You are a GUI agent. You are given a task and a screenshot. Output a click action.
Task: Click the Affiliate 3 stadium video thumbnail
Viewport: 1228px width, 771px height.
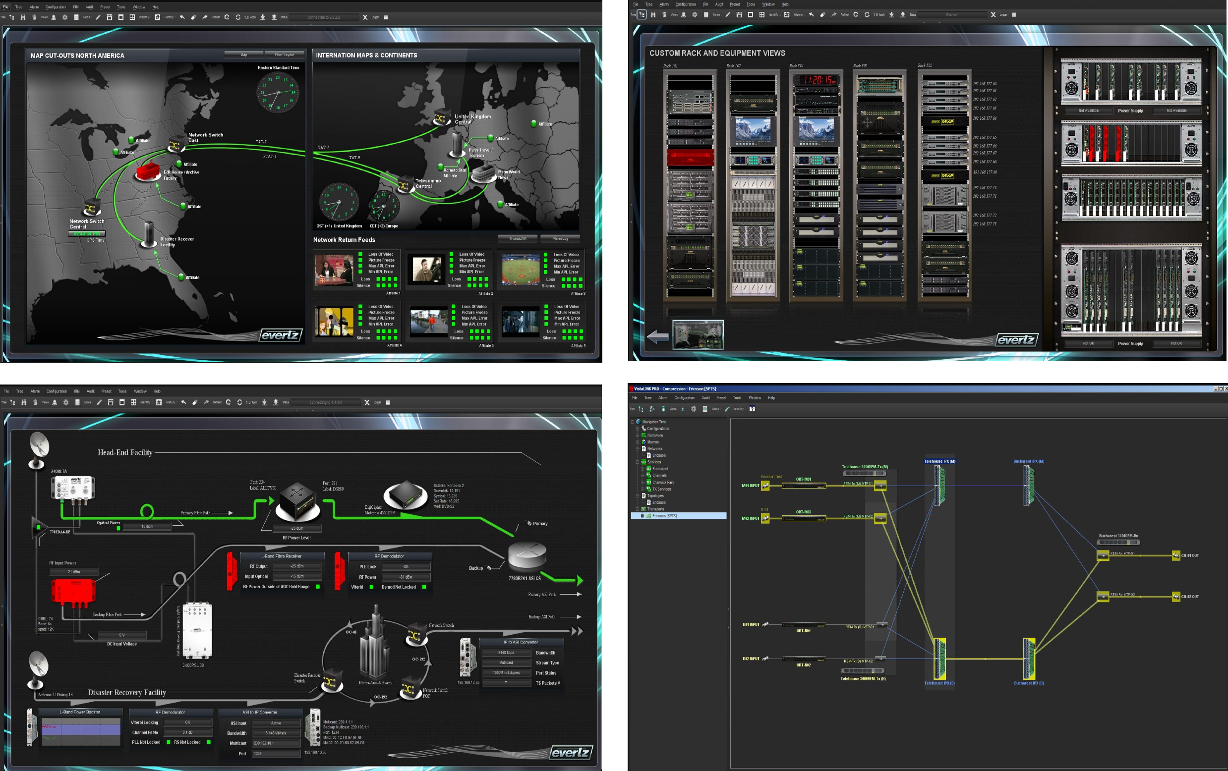pyautogui.click(x=520, y=270)
